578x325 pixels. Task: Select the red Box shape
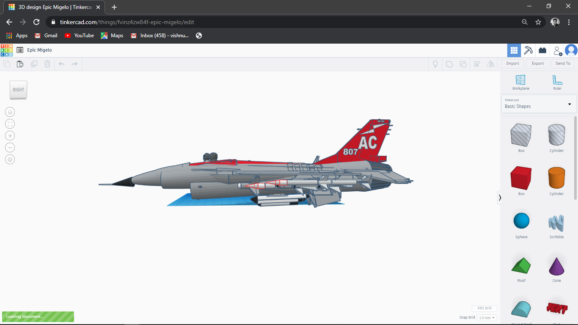(521, 178)
